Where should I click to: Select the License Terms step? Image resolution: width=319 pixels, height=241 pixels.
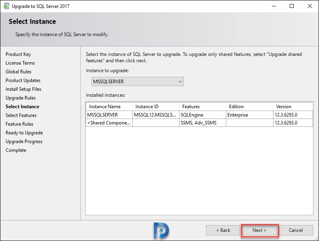20,63
